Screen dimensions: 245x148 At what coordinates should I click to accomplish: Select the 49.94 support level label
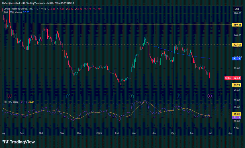(236, 85)
